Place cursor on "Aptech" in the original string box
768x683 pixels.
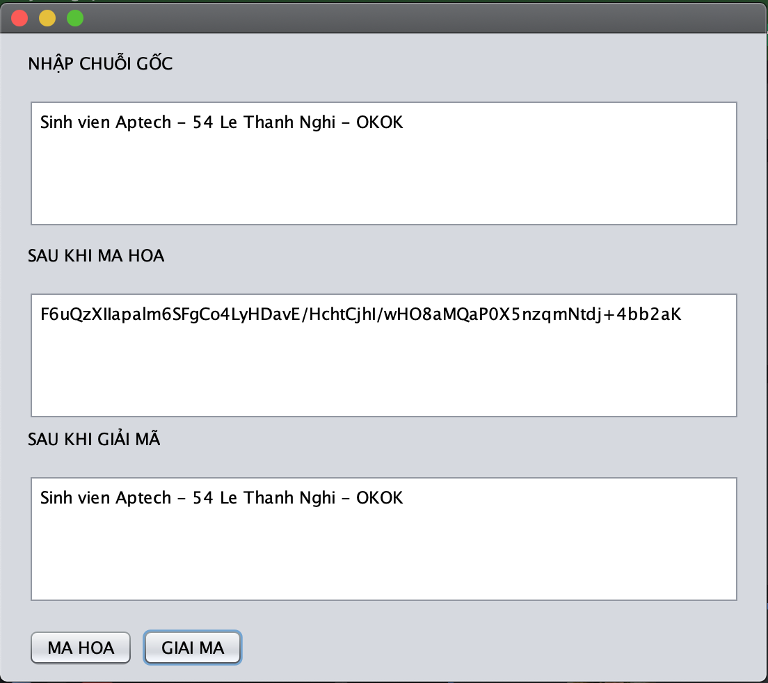[143, 123]
